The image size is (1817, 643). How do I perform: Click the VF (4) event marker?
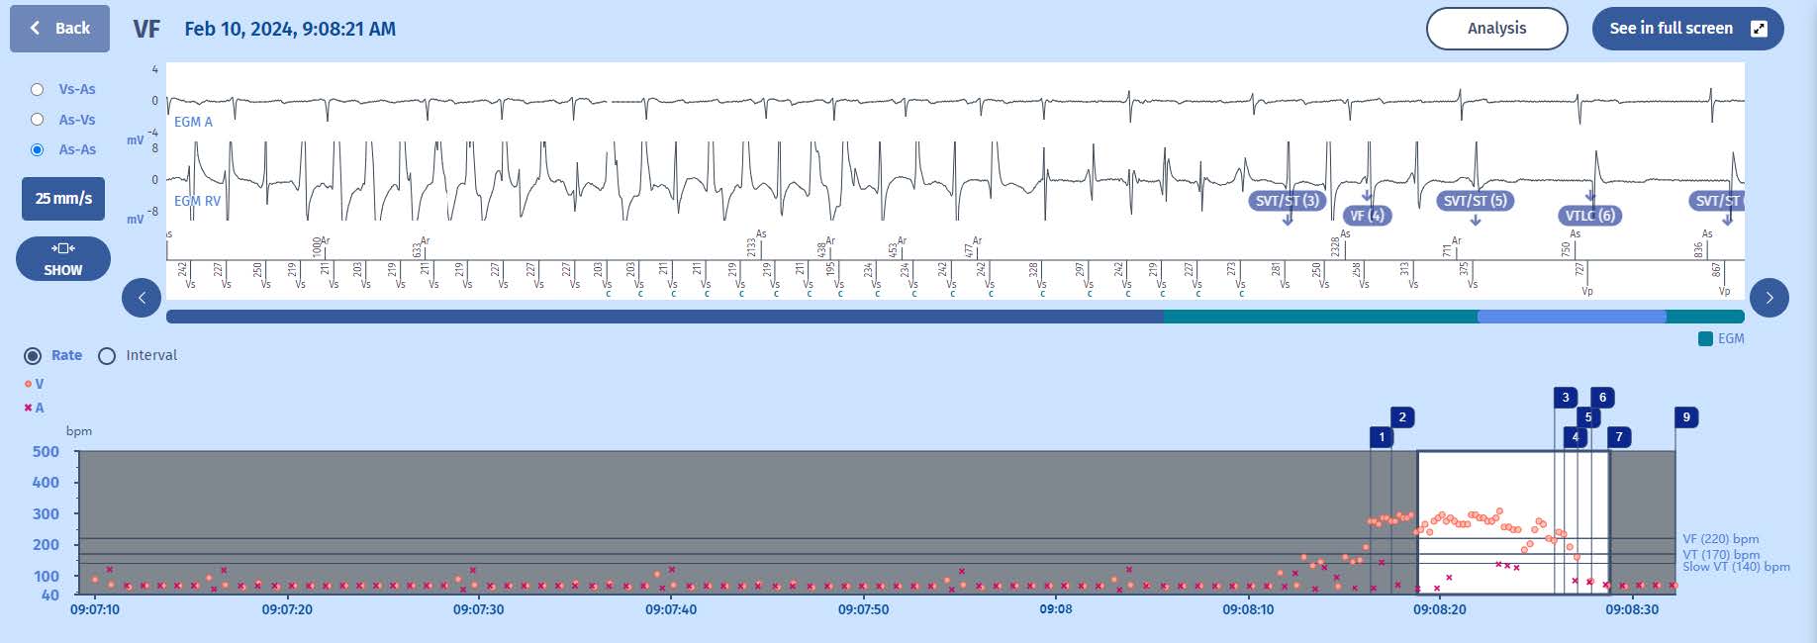click(1367, 216)
